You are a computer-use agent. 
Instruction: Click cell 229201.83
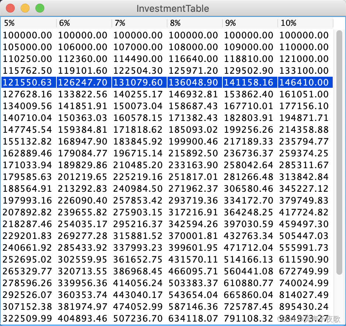pyautogui.click(x=29, y=236)
